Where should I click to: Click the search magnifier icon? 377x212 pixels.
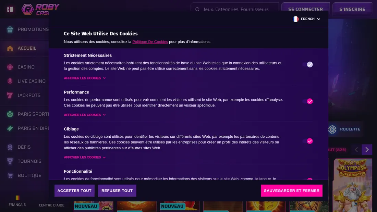[x=197, y=9]
